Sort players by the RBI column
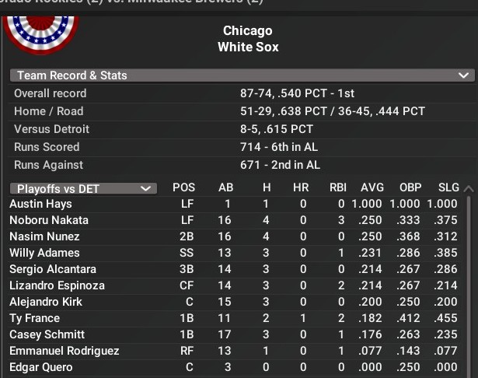The height and width of the screenshot is (378, 478). coord(337,187)
